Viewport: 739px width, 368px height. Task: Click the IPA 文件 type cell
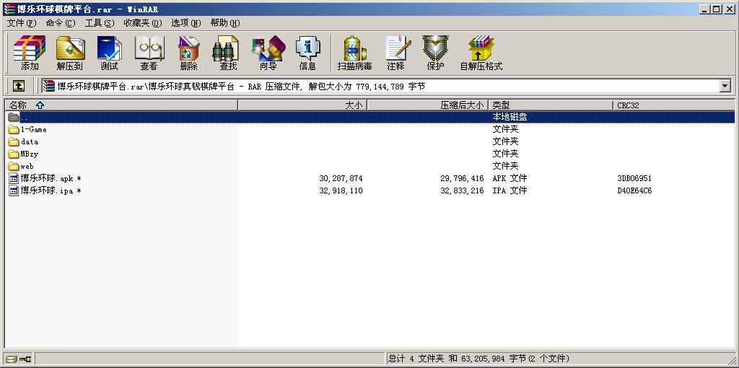pyautogui.click(x=510, y=190)
